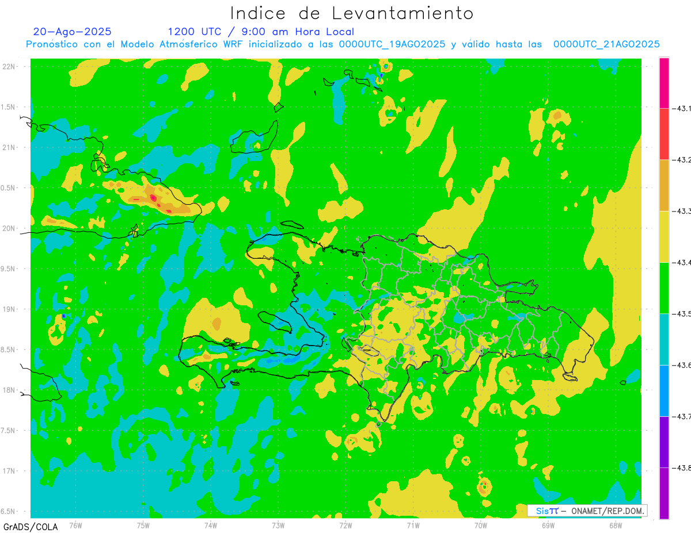Pick the red color bar segment below -43.1
This screenshot has width=691, height=533.
(664, 134)
